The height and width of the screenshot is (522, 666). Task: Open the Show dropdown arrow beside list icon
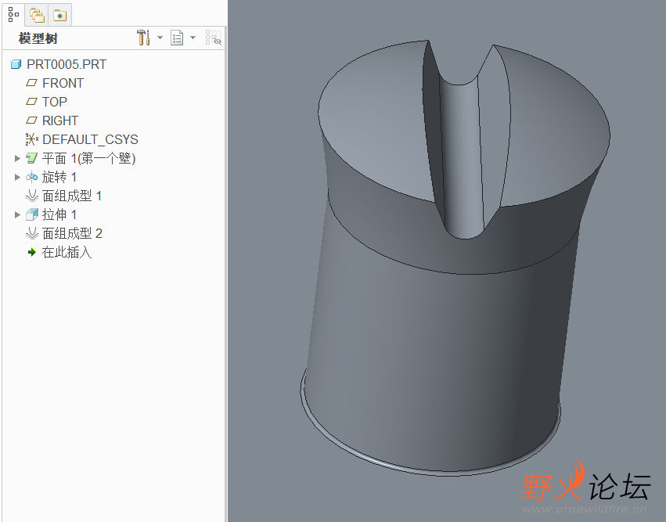pyautogui.click(x=193, y=38)
